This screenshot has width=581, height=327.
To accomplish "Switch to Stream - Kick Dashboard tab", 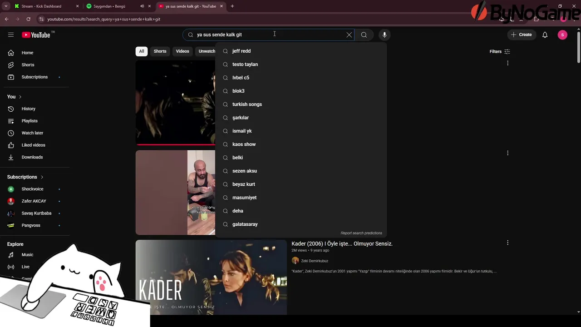I will pyautogui.click(x=41, y=6).
